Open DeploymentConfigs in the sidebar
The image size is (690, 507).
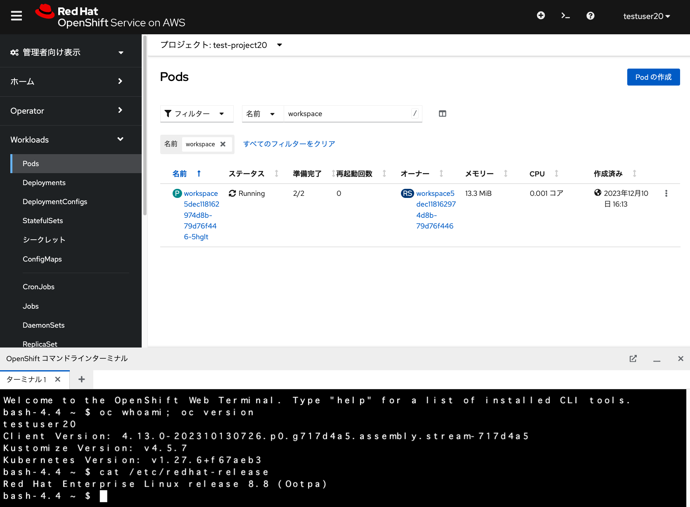point(55,202)
